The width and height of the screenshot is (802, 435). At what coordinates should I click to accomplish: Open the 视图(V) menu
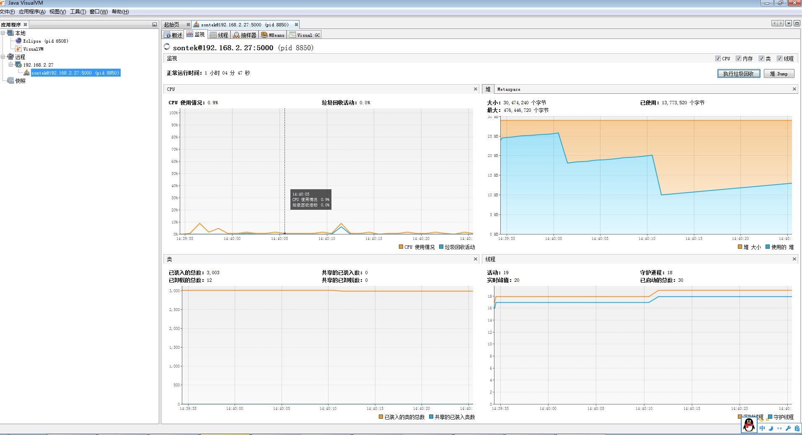click(x=57, y=12)
